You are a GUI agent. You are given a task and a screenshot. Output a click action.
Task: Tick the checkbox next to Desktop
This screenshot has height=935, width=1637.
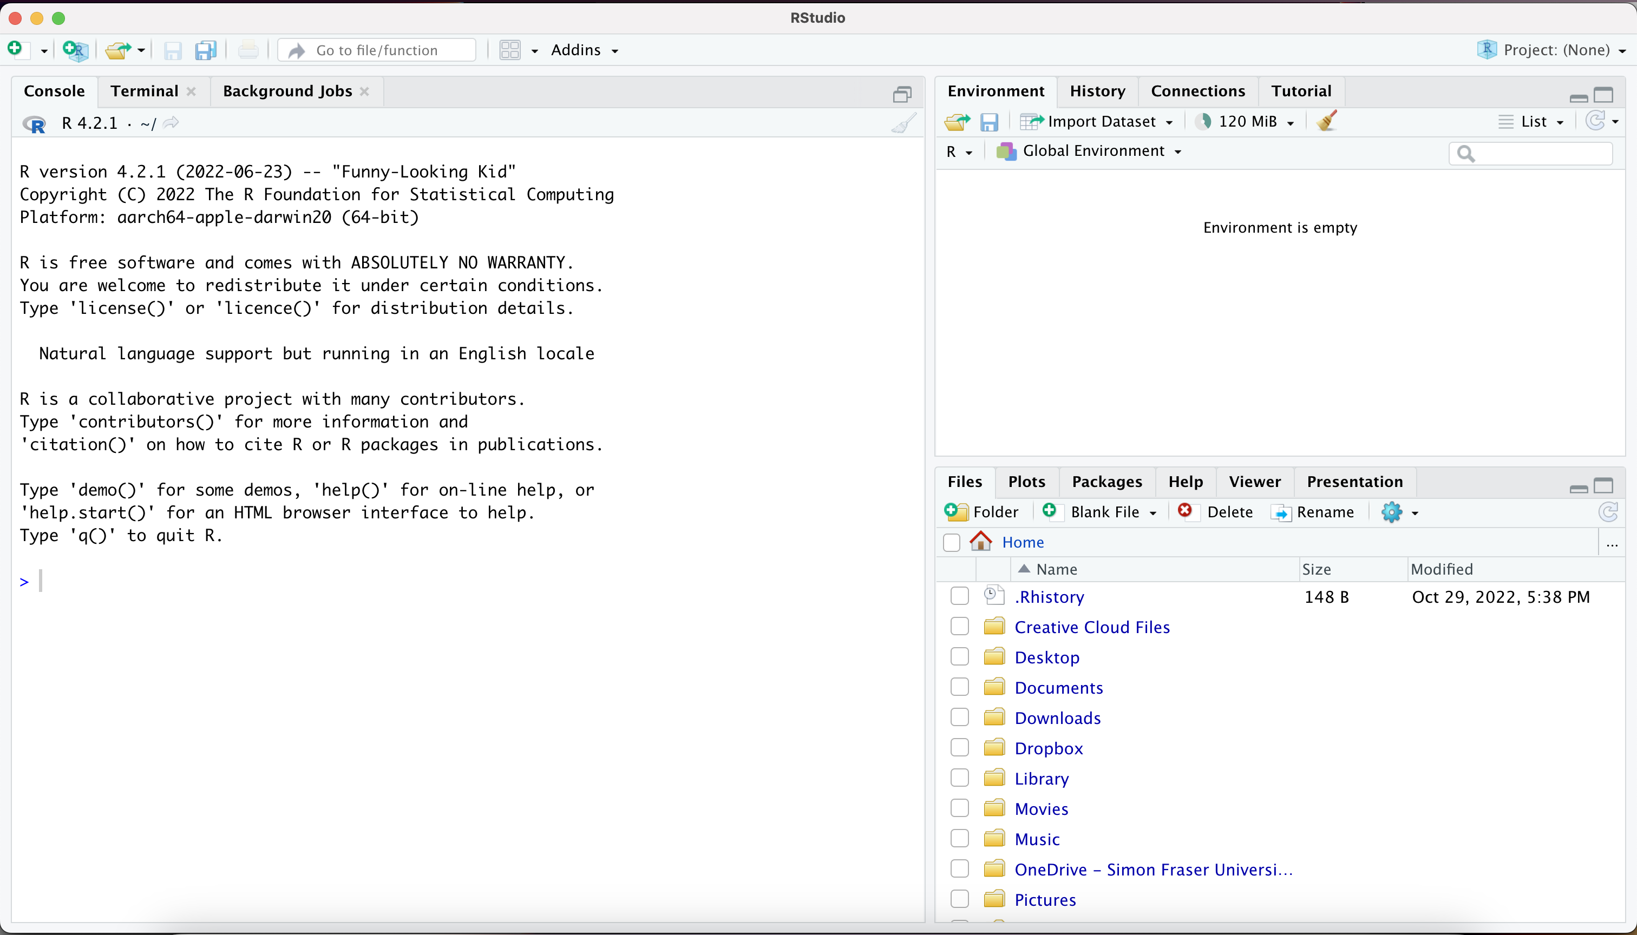click(x=959, y=657)
